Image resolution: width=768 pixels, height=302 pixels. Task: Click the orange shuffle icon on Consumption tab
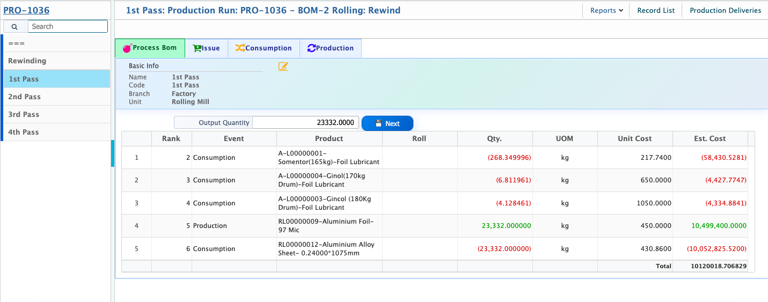click(x=240, y=48)
